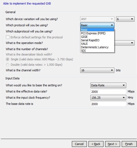Screen dimensions: 137x148
Task: Select highlighted Basic protocol entry
Action: pos(97,30)
